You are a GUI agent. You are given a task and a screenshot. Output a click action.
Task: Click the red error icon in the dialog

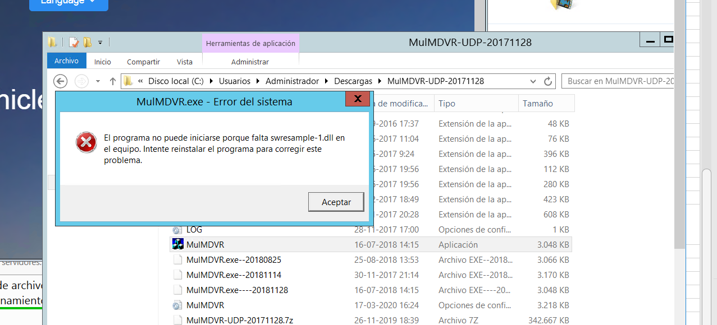pyautogui.click(x=86, y=142)
